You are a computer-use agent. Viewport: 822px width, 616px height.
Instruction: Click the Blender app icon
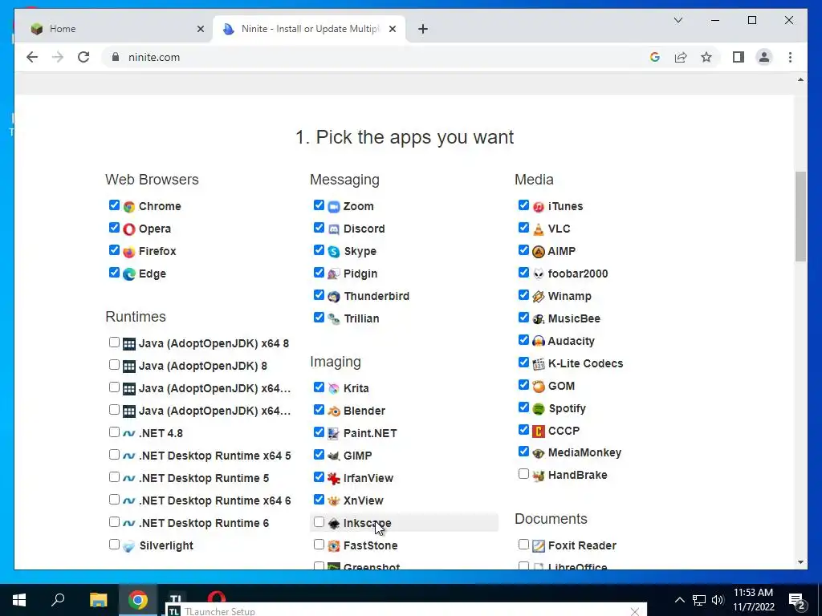tap(334, 411)
